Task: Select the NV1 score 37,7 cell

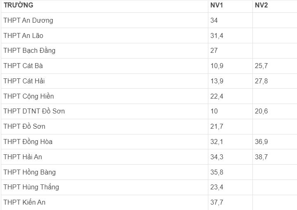Action: pyautogui.click(x=217, y=202)
